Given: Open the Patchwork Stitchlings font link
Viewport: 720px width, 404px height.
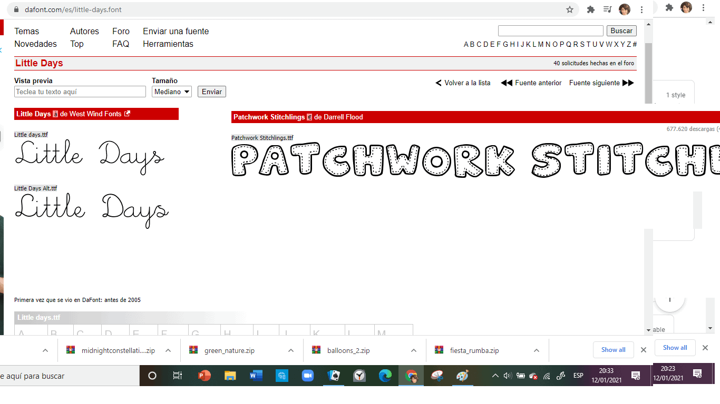Looking at the screenshot, I should 269,117.
